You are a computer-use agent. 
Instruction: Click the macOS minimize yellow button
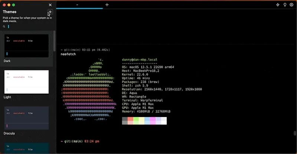(x=9, y=5)
